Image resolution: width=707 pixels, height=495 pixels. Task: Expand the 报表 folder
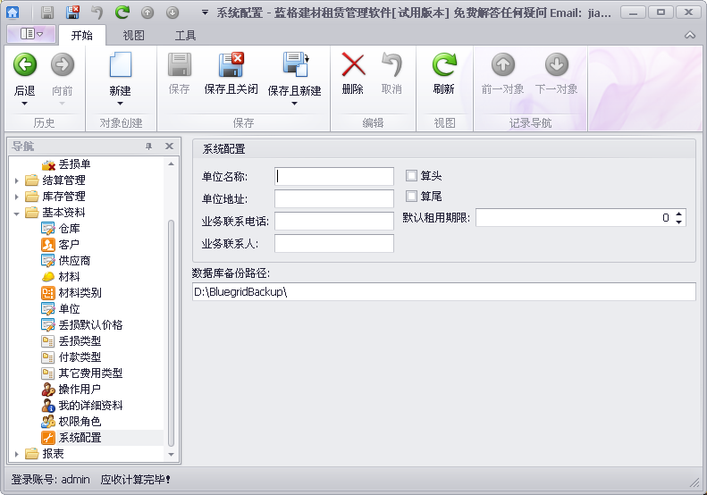(16, 454)
